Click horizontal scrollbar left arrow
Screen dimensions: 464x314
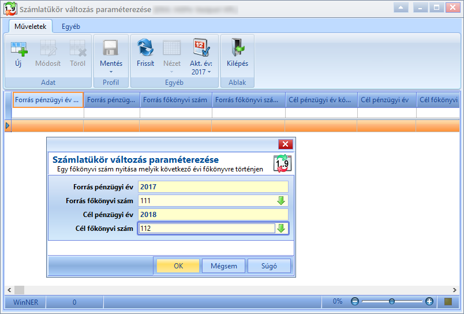pyautogui.click(x=9, y=290)
